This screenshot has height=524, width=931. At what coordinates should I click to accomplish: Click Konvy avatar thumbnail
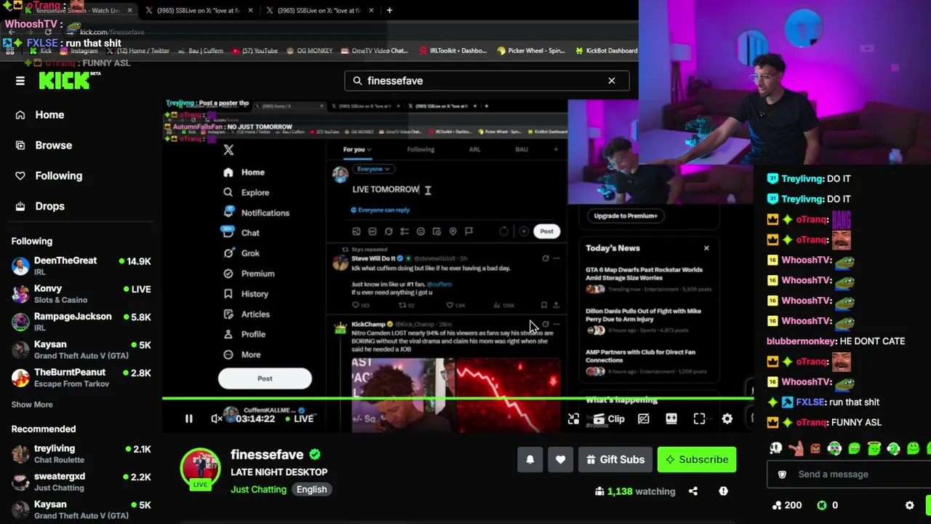[x=20, y=293]
